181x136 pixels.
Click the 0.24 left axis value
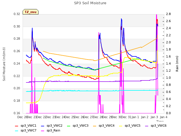point(17,63)
